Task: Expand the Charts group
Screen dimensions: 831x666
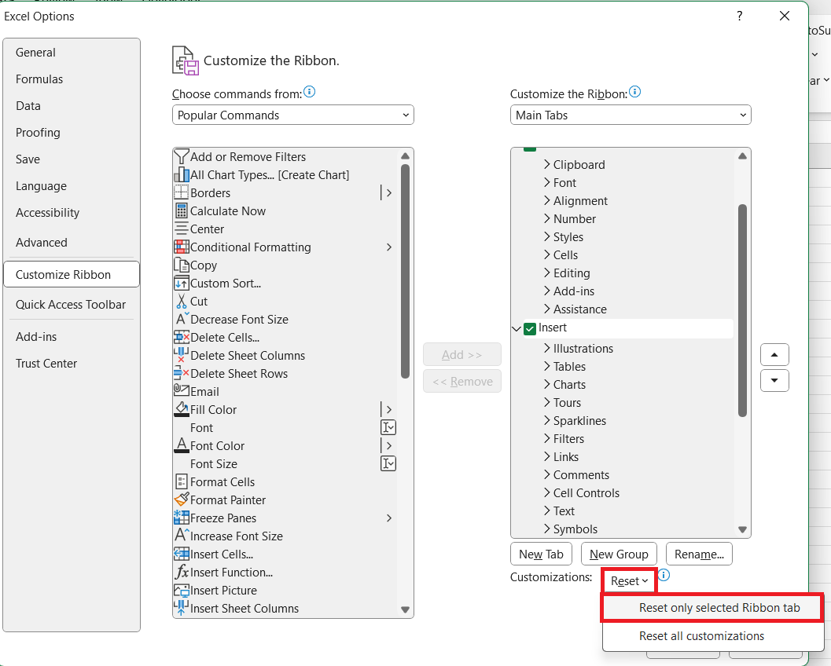Action: [547, 384]
